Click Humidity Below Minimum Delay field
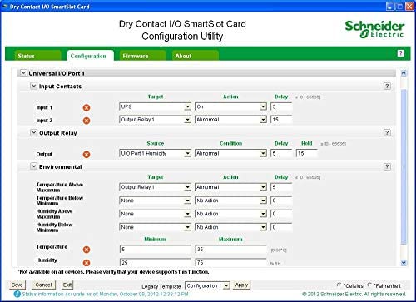The width and height of the screenshot is (416, 302). pyautogui.click(x=281, y=227)
